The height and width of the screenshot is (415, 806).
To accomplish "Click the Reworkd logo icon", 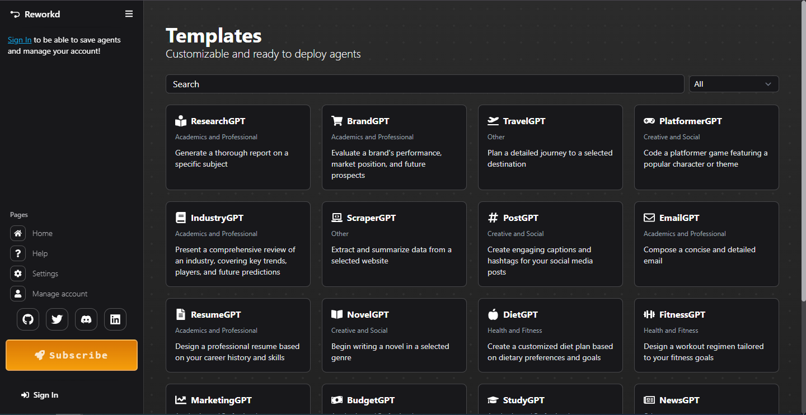I will pyautogui.click(x=15, y=14).
